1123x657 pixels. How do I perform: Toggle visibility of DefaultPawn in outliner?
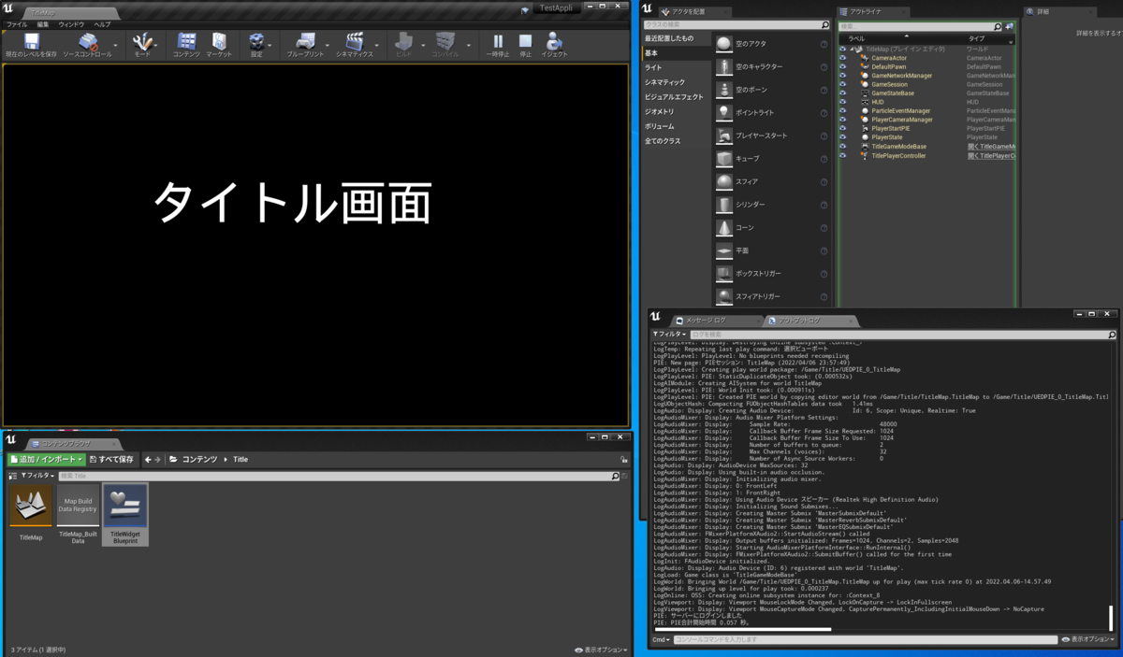[843, 66]
